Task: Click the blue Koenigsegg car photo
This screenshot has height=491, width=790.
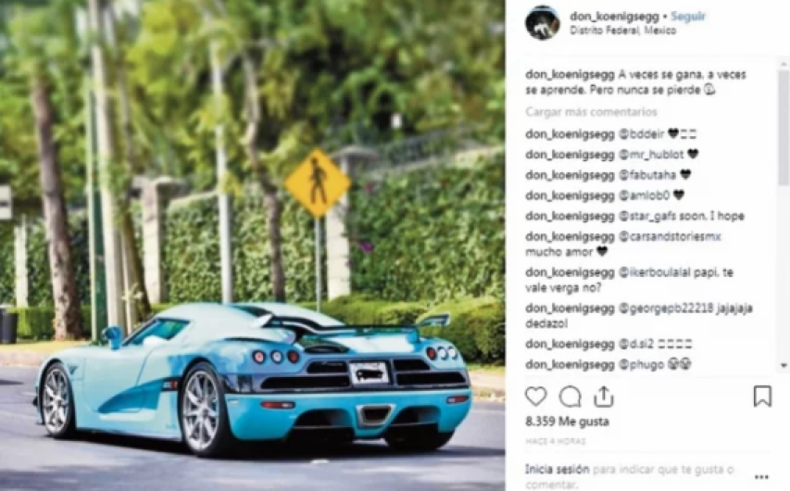Action: (253, 245)
